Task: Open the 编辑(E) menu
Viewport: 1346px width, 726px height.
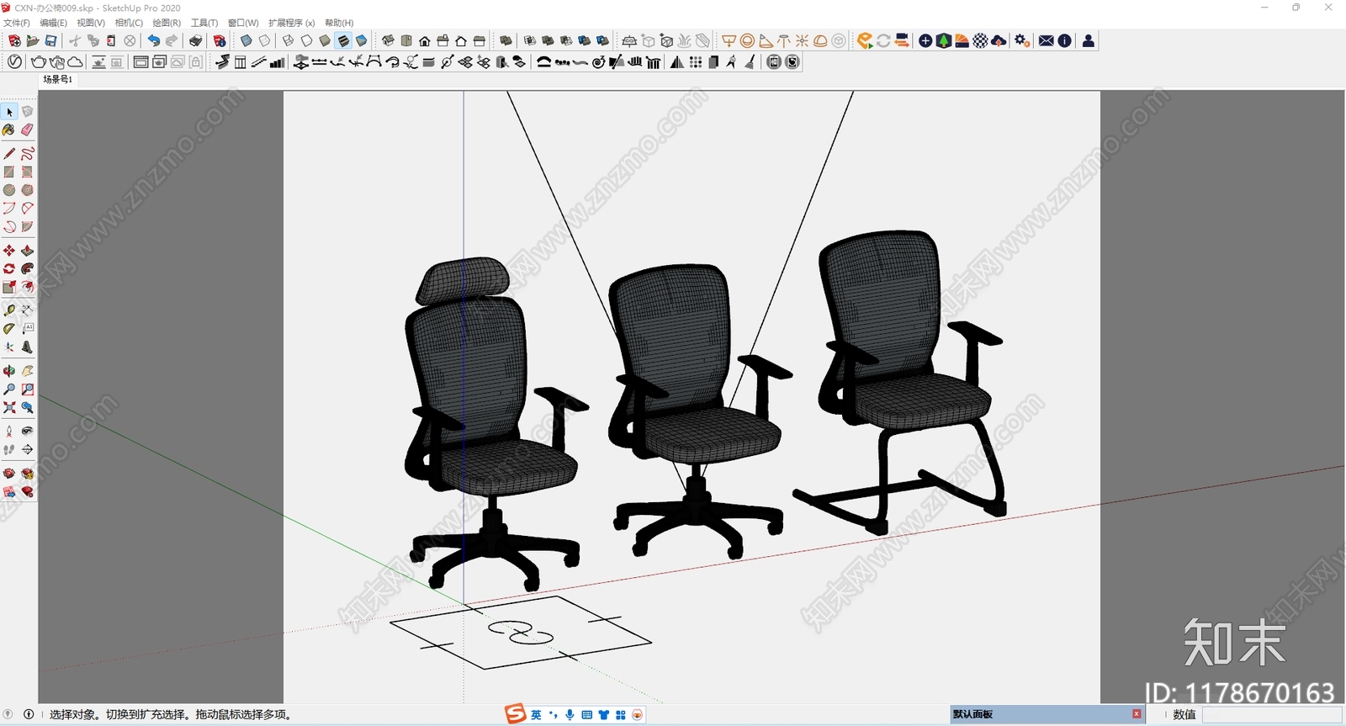Action: click(x=53, y=23)
